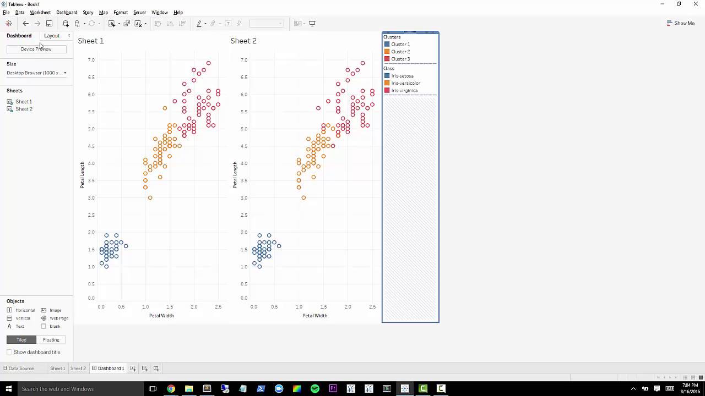Click the Show Me button
705x396 pixels.
click(x=680, y=23)
